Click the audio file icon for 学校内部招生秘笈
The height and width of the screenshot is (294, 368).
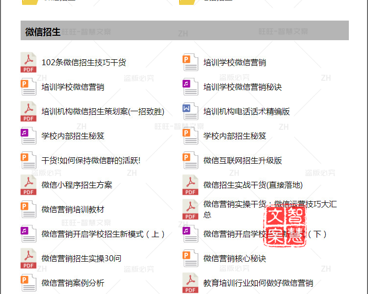click(x=28, y=136)
